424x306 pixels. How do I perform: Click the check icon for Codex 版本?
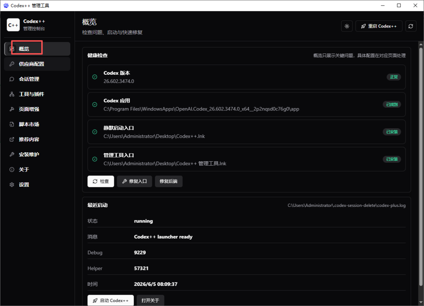pos(95,77)
